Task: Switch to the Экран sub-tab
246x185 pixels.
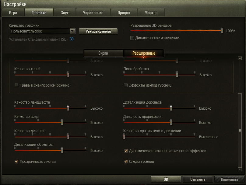Action: coord(103,53)
